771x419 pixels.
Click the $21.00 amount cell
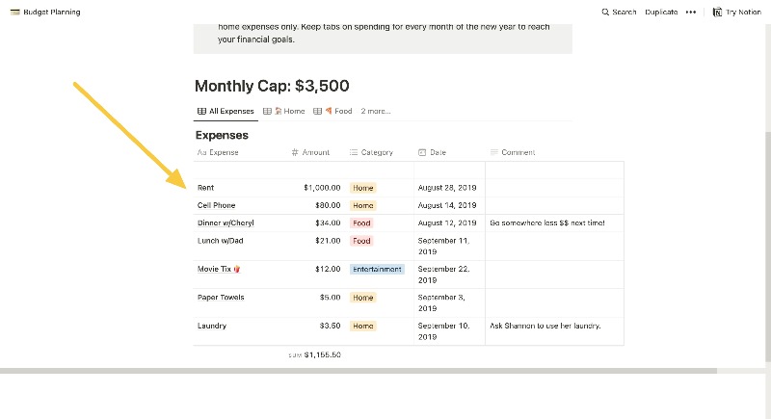click(x=328, y=241)
